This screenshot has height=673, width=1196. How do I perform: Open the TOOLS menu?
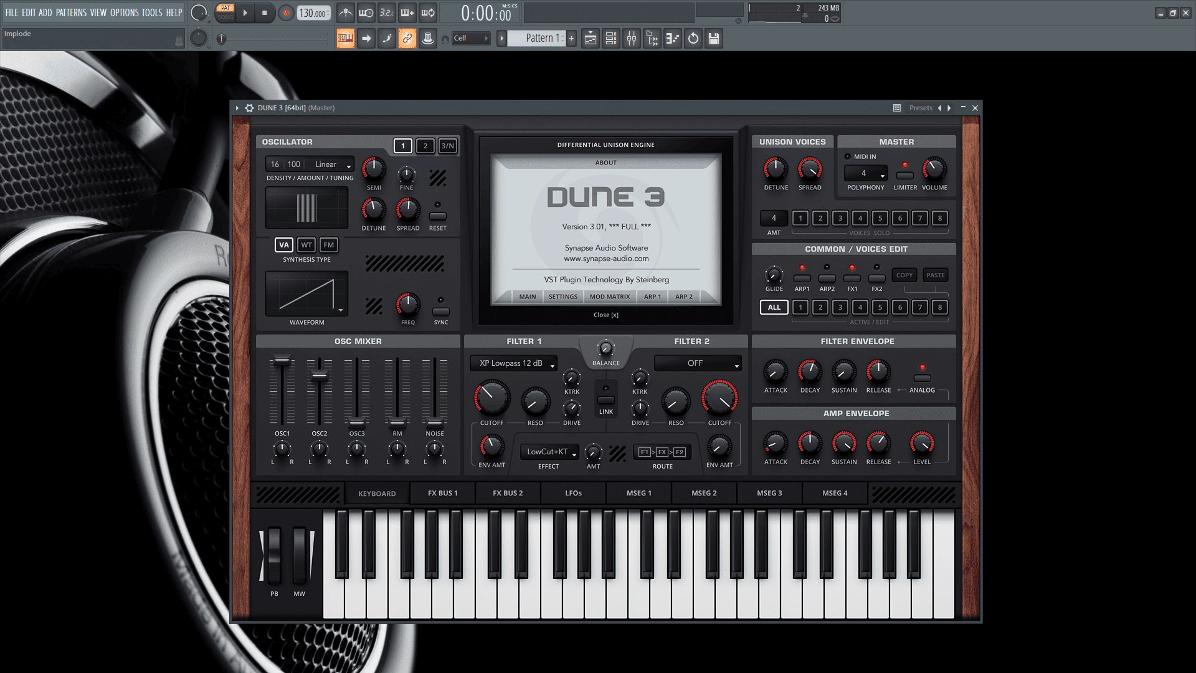152,12
